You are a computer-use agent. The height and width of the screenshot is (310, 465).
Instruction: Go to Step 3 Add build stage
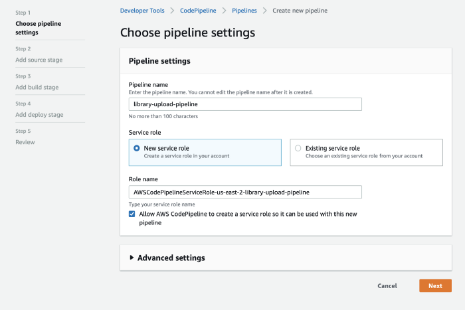[37, 87]
